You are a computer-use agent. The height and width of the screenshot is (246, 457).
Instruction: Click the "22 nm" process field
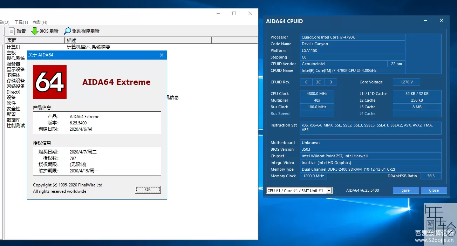coord(396,64)
